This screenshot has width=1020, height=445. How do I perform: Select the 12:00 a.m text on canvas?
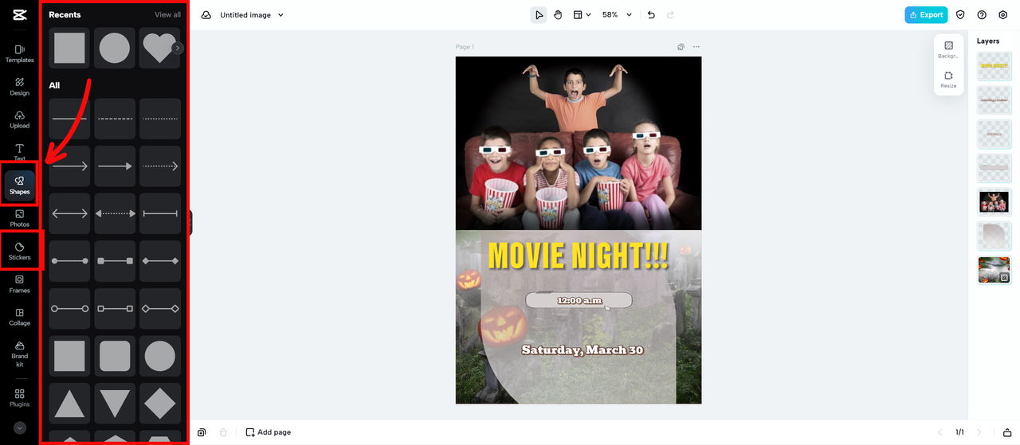click(x=579, y=300)
